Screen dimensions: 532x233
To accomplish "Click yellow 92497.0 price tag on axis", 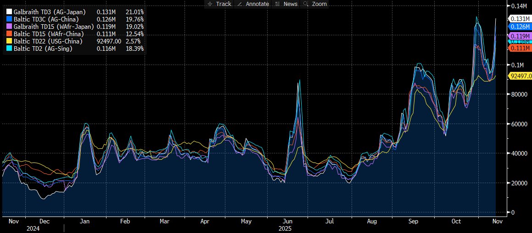I will click(x=520, y=76).
